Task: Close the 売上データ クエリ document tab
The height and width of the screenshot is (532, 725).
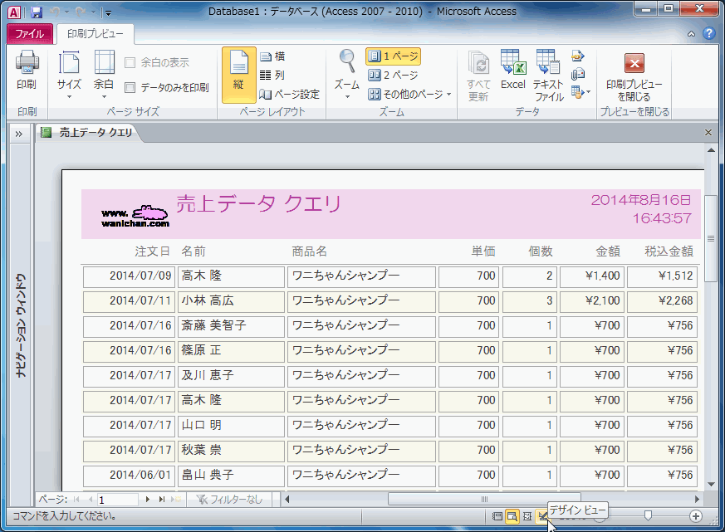Action: pos(708,133)
